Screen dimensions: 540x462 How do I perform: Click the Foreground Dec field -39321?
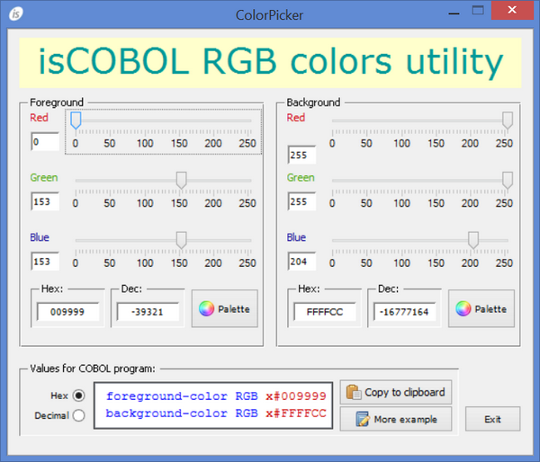tap(147, 313)
